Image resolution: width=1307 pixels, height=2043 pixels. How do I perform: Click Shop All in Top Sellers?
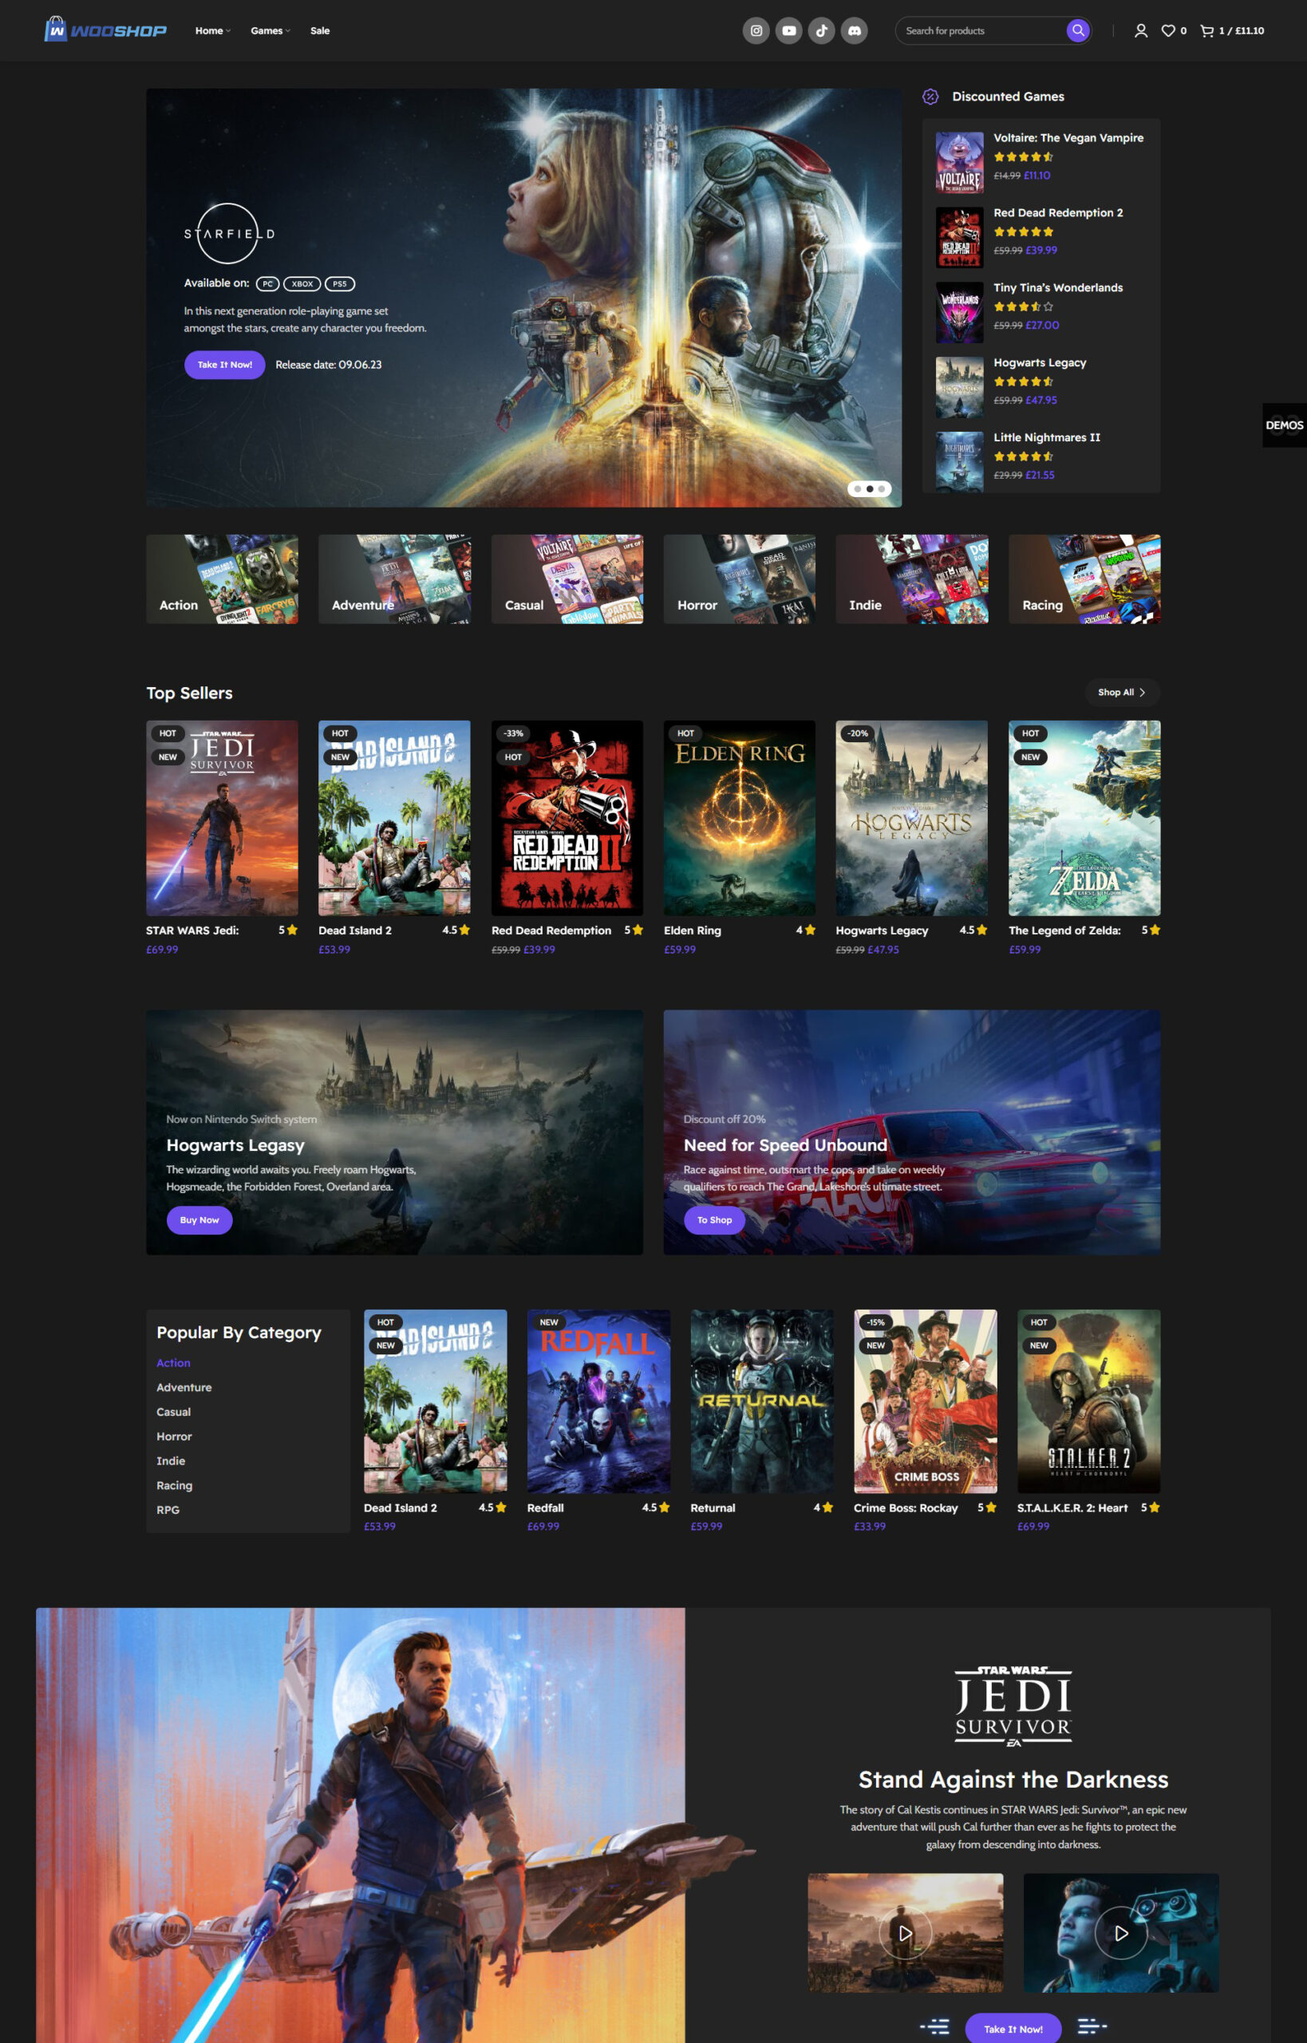pos(1121,693)
